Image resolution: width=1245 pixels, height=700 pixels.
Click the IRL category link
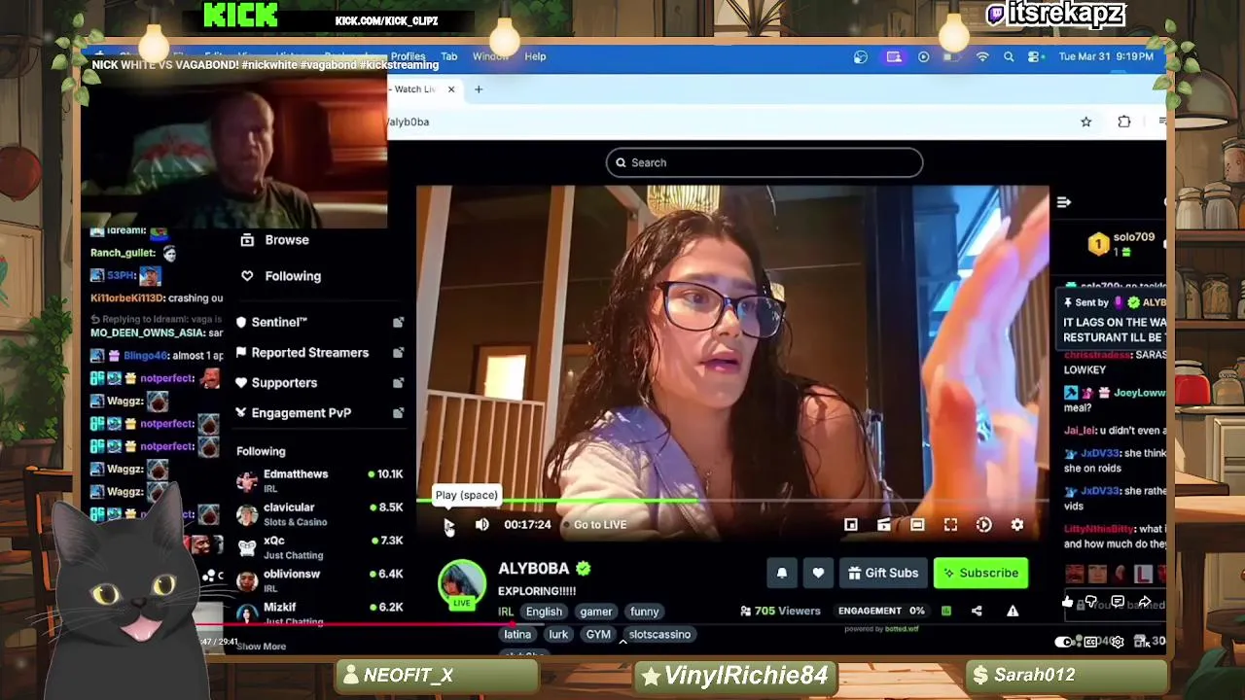(x=506, y=612)
